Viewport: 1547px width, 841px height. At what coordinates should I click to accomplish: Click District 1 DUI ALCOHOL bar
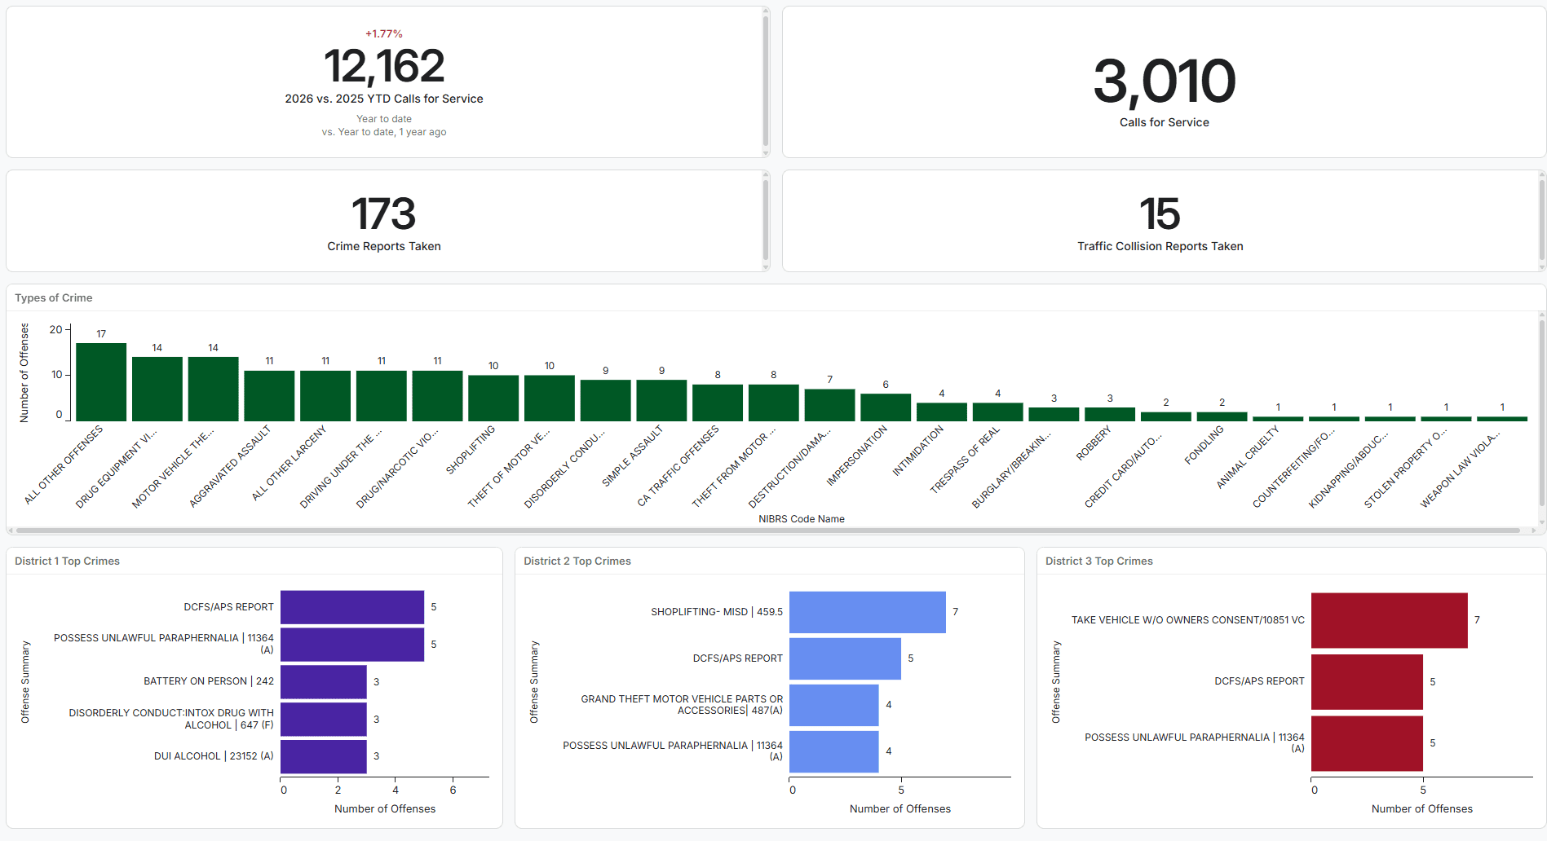point(323,756)
